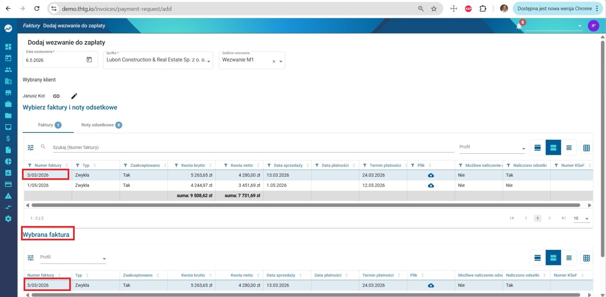Change rows per page from 10

[581, 218]
